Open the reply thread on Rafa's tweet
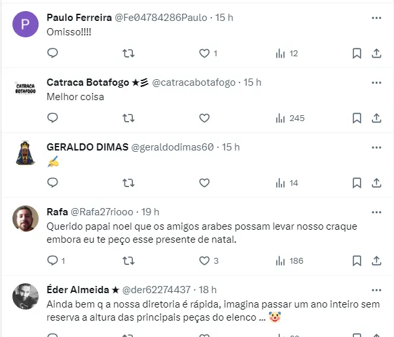Viewport: 394px width, 337px height. pos(56,260)
